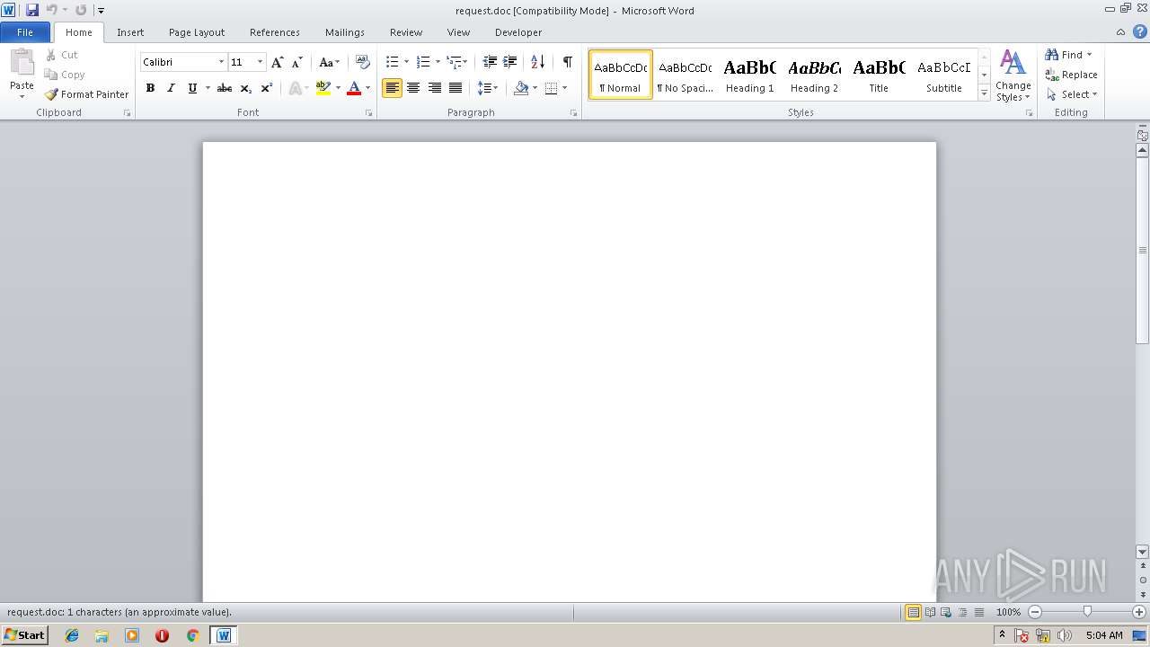Viewport: 1150px width, 647px height.
Task: Click the Shading paint bucket icon
Action: click(521, 88)
